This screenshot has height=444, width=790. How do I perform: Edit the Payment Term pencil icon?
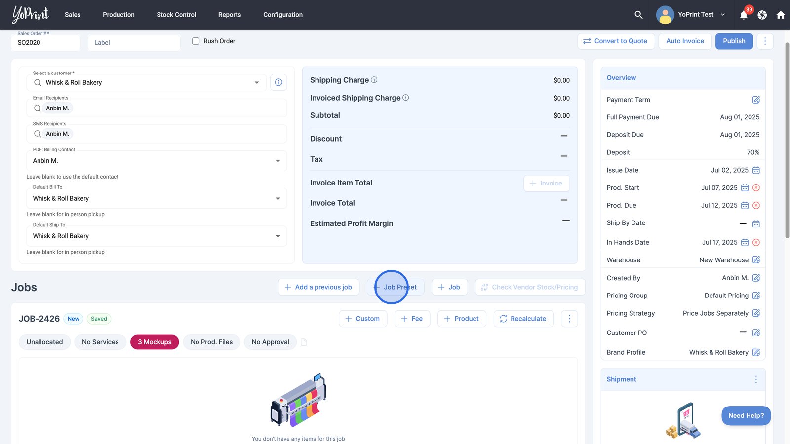(x=756, y=100)
